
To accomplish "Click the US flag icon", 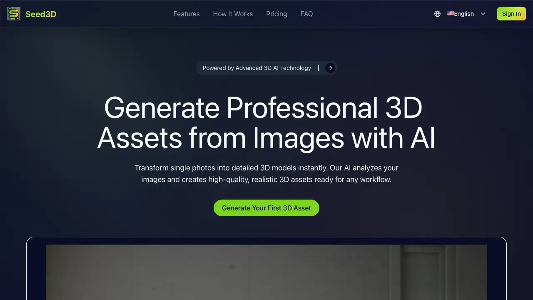I will tap(451, 13).
